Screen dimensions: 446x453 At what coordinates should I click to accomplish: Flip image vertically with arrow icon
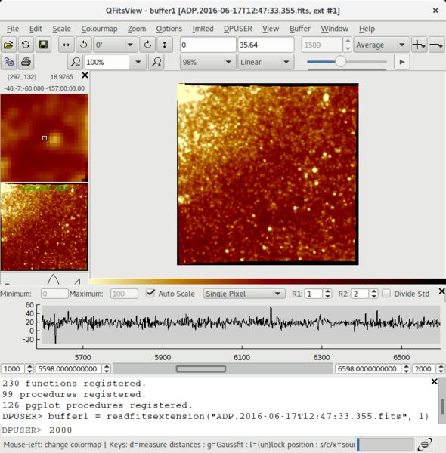coord(165,45)
